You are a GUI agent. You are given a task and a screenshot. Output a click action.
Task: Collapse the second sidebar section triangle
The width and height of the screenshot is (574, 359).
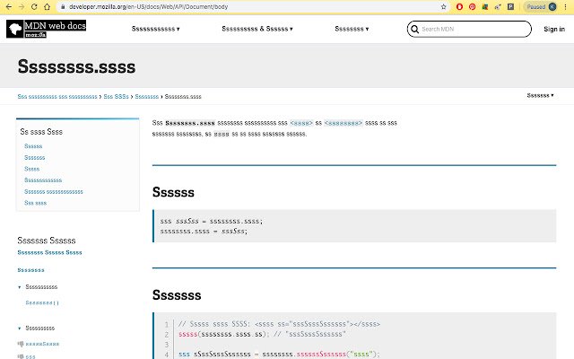click(20, 328)
